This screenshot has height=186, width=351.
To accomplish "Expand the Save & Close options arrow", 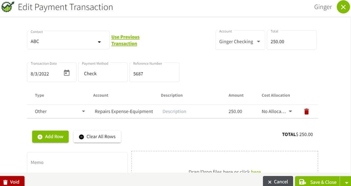I will point(346,182).
